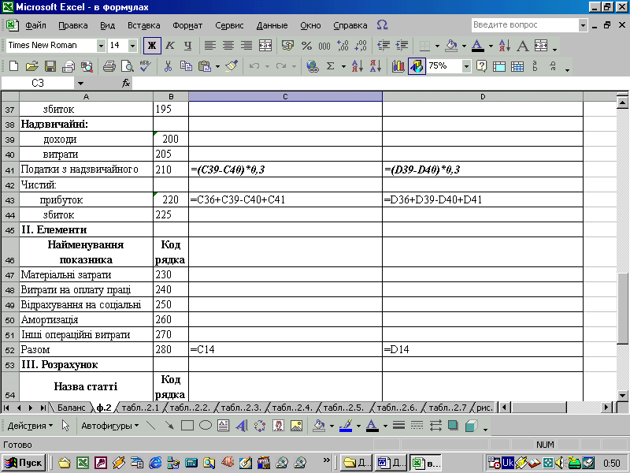
Task: Expand the Автофигуры menu
Action: click(x=110, y=426)
